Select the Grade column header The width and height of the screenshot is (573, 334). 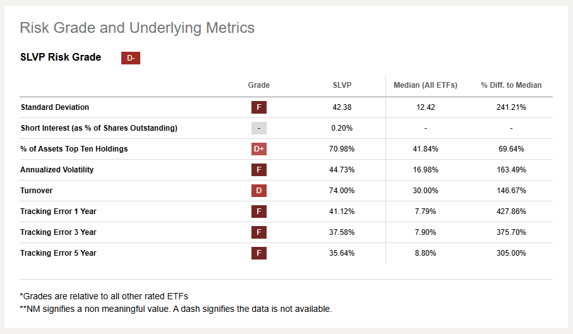pyautogui.click(x=258, y=85)
